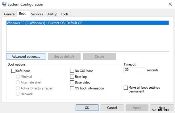
Task: Open Help for System Configuration
Action: pos(162,108)
